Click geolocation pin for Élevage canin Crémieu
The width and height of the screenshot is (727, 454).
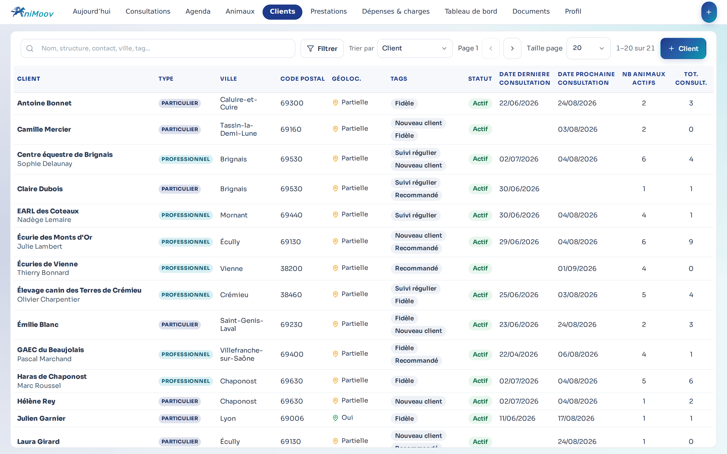(x=335, y=294)
